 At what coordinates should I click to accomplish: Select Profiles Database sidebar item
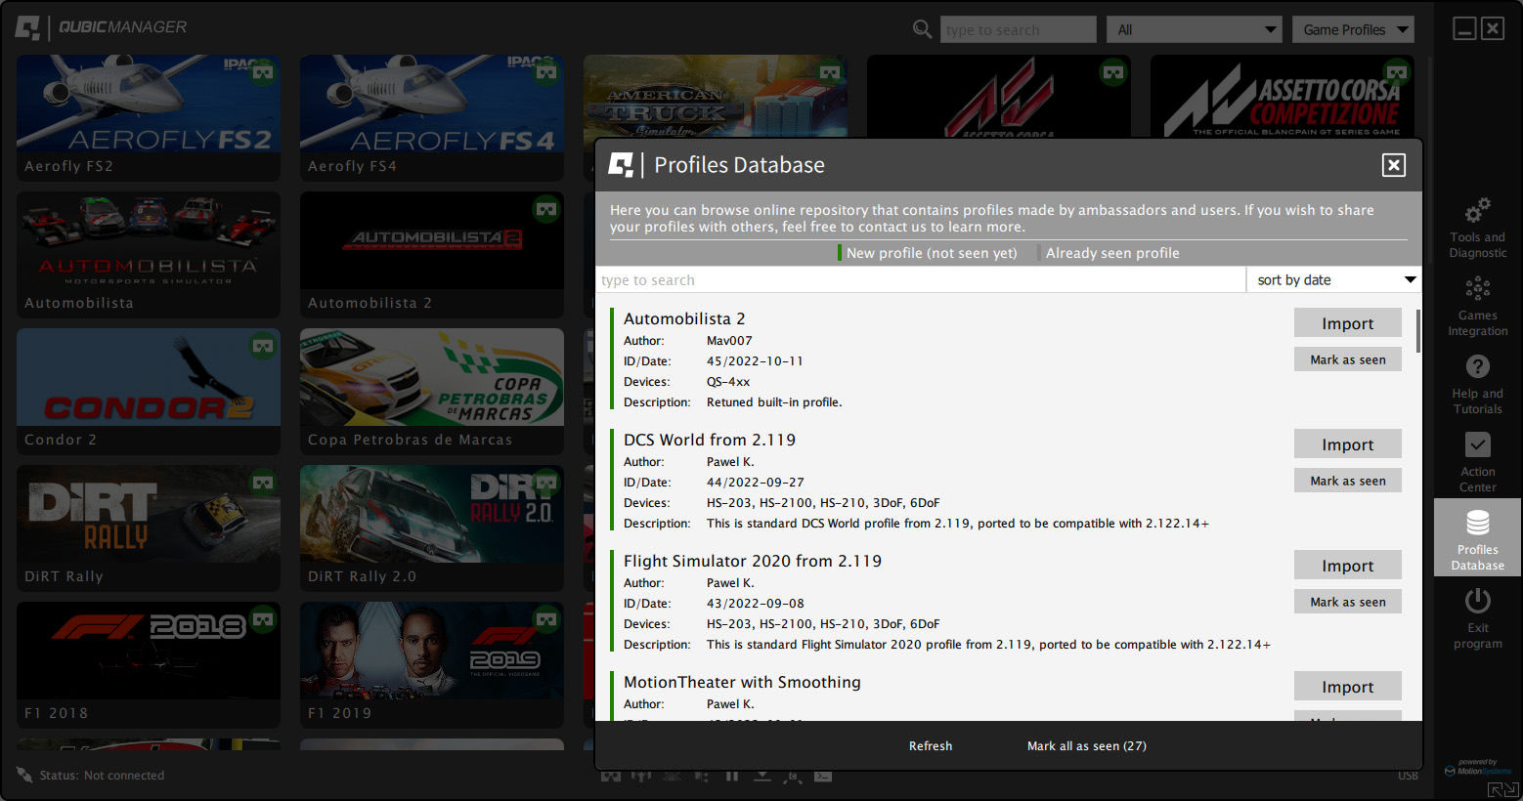point(1477,537)
